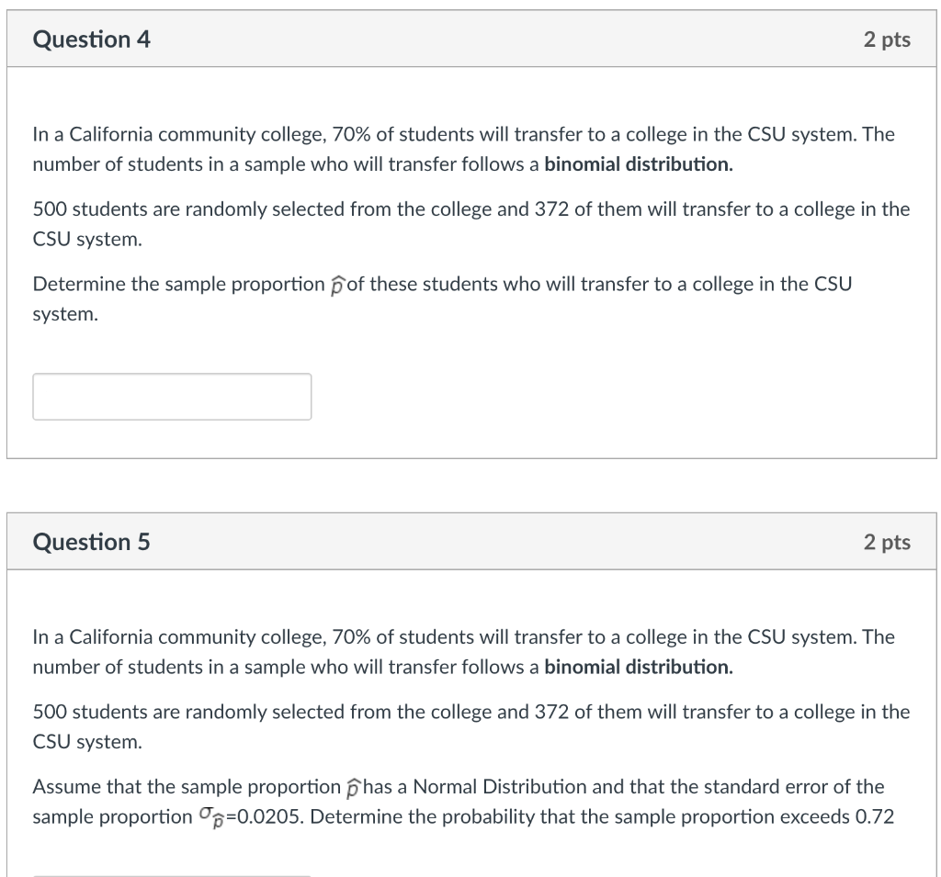Click bold binomial distribution text in Question 5
Screen dimensions: 941x877
[639, 667]
